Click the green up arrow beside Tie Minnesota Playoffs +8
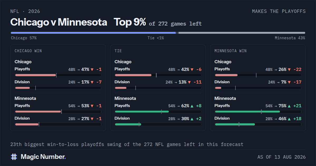The image size is (316, 166). click(192, 106)
